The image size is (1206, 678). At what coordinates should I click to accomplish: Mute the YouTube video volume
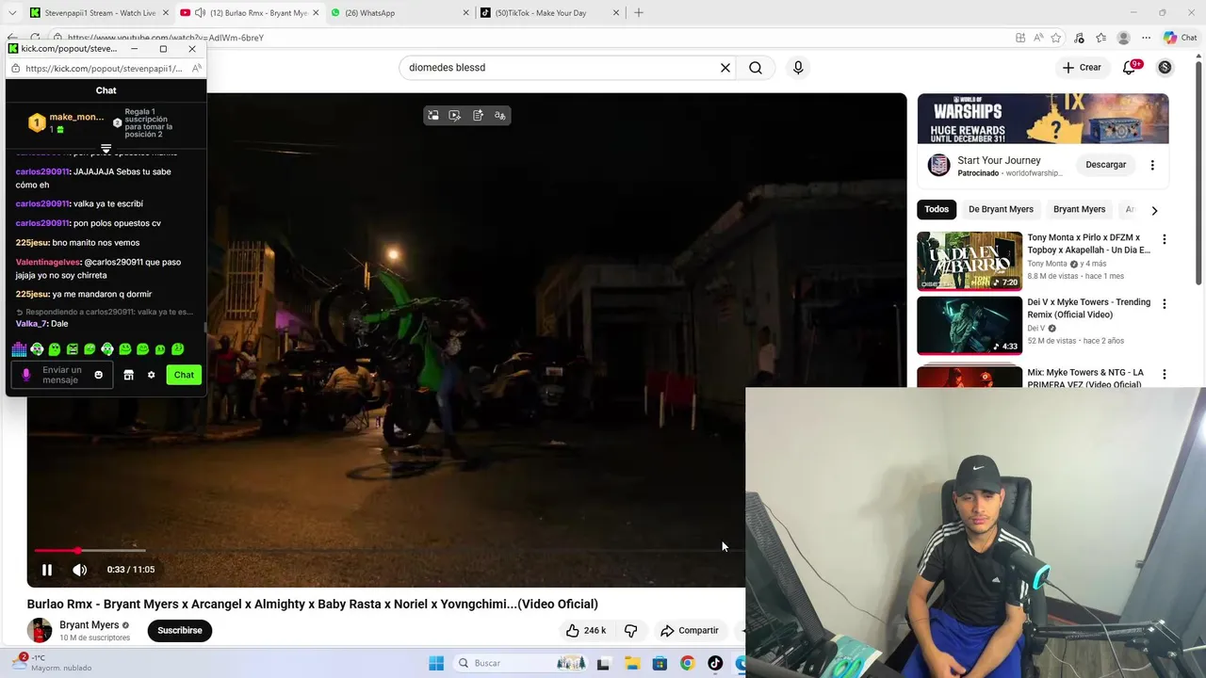(x=80, y=570)
